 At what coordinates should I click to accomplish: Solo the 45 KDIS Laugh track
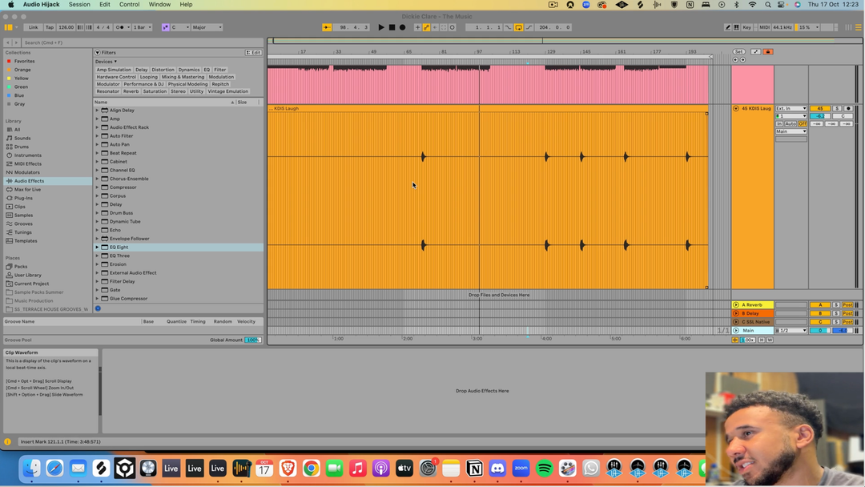click(x=837, y=108)
